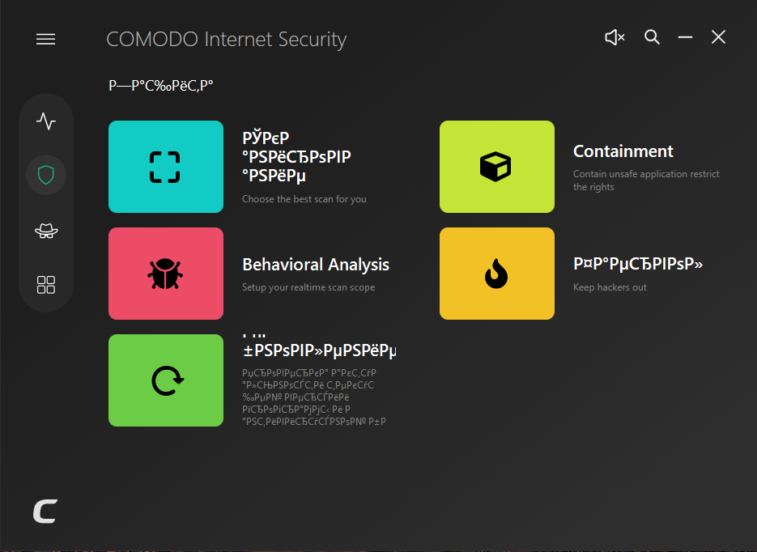Click the yellow flame firewall tile
This screenshot has height=552, width=757.
496,274
